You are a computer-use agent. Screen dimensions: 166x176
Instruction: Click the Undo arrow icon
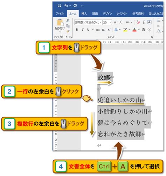[x=66, y=6]
